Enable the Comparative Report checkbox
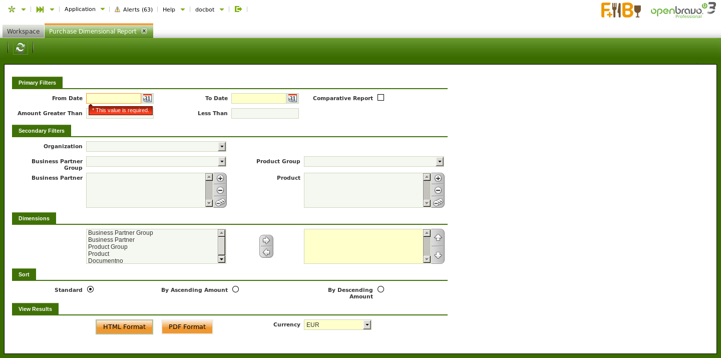 [381, 98]
